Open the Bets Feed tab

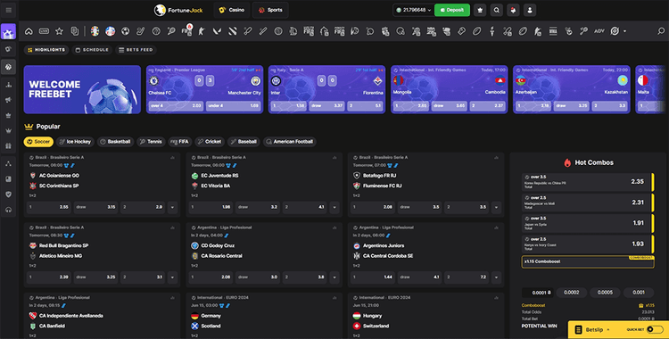click(136, 50)
